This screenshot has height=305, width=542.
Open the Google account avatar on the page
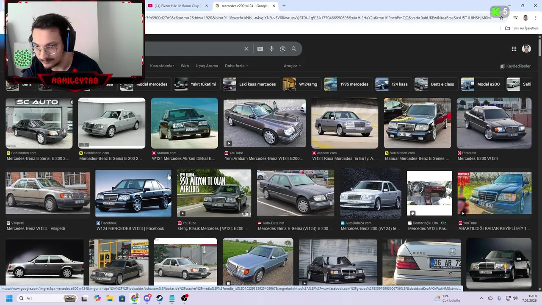point(526,49)
